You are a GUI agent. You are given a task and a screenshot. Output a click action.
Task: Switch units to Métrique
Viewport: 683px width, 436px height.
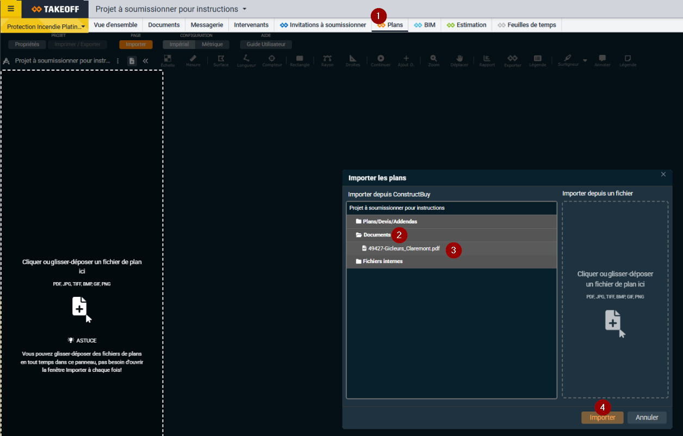(212, 45)
